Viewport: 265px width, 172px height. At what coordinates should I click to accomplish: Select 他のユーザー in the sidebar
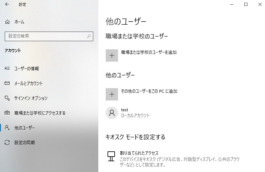click(x=25, y=128)
